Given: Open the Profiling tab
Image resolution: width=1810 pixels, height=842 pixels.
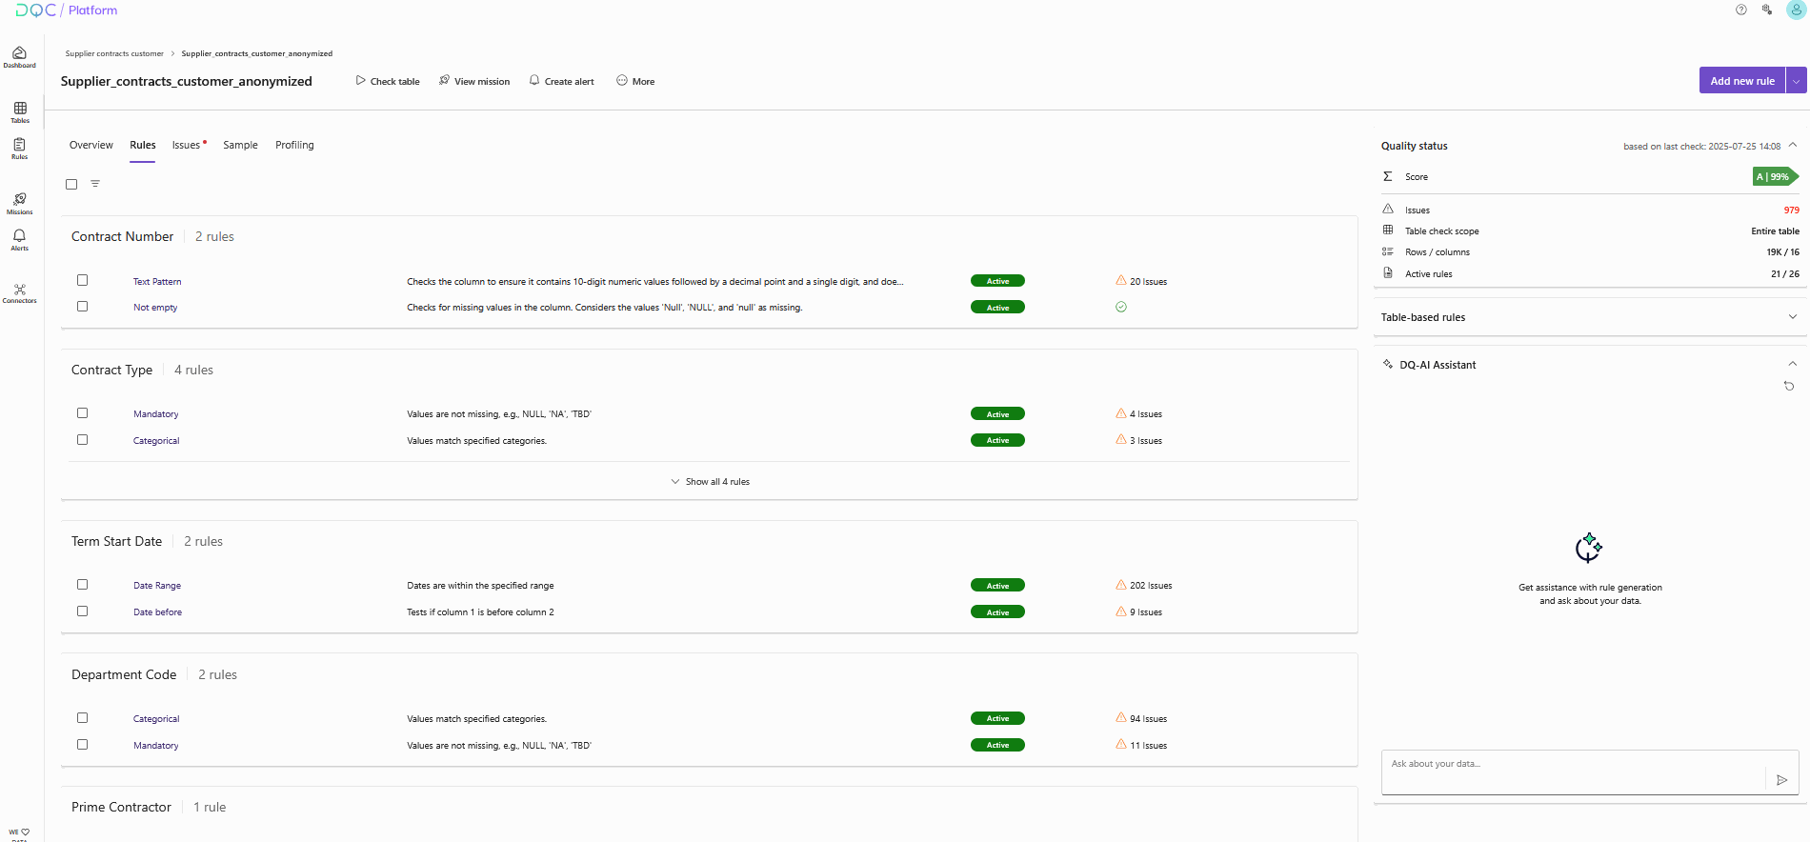Looking at the screenshot, I should (294, 146).
